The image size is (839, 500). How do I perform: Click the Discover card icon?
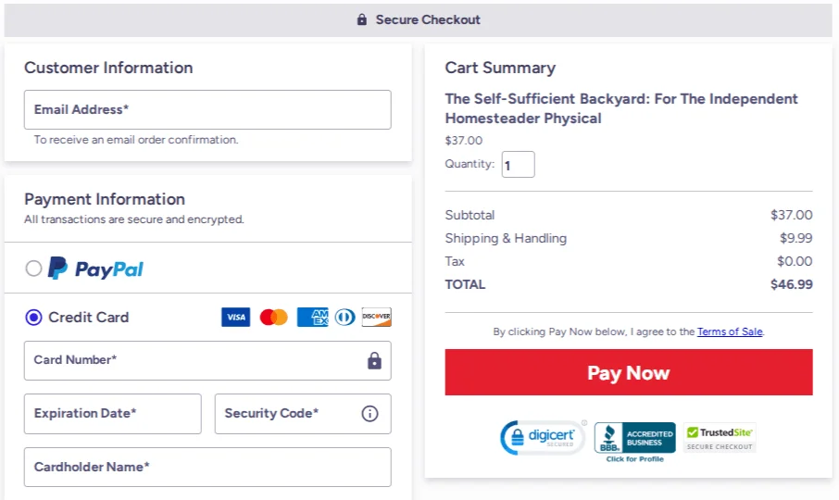click(377, 318)
